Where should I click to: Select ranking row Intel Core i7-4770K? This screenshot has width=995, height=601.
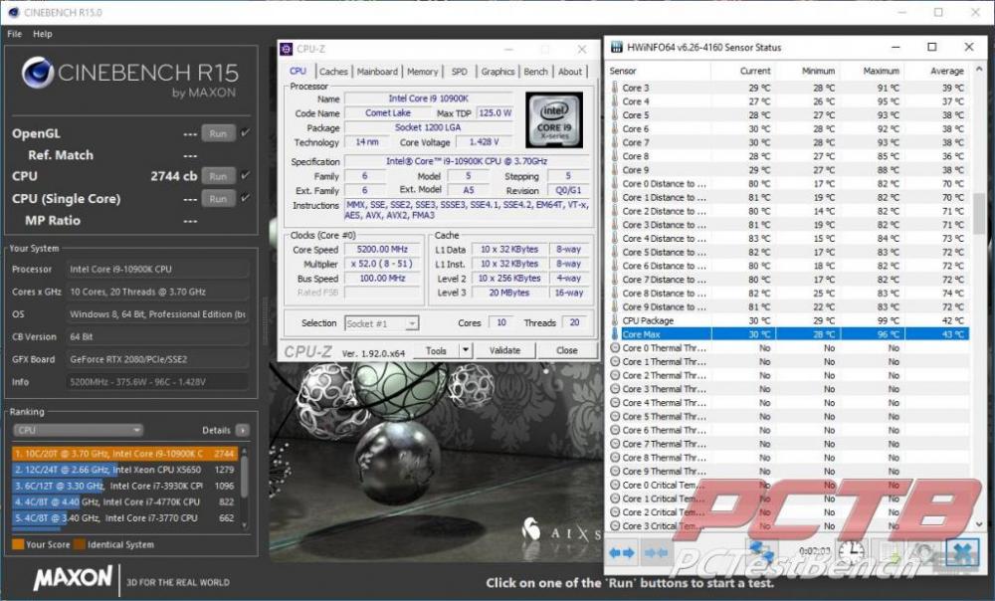coord(124,502)
